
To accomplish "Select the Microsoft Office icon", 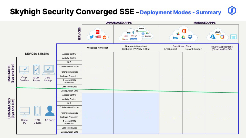I will coord(183,31).
